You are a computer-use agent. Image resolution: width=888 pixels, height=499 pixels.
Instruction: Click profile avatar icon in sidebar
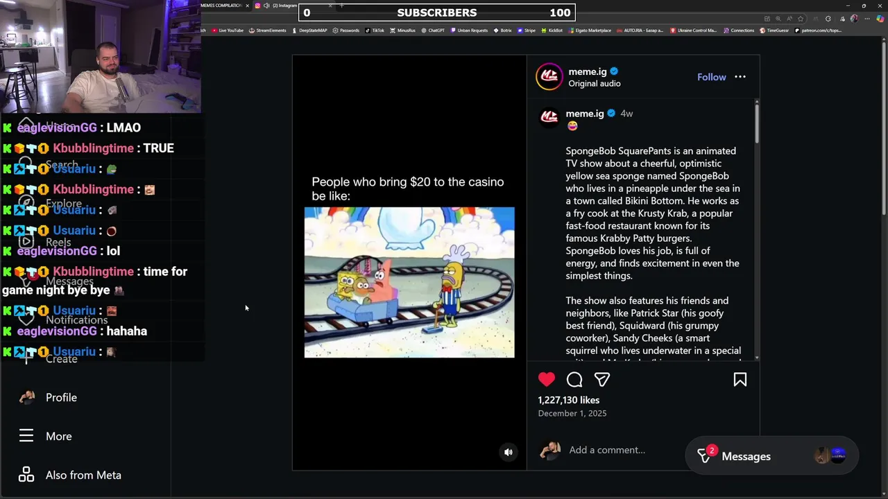pyautogui.click(x=26, y=397)
